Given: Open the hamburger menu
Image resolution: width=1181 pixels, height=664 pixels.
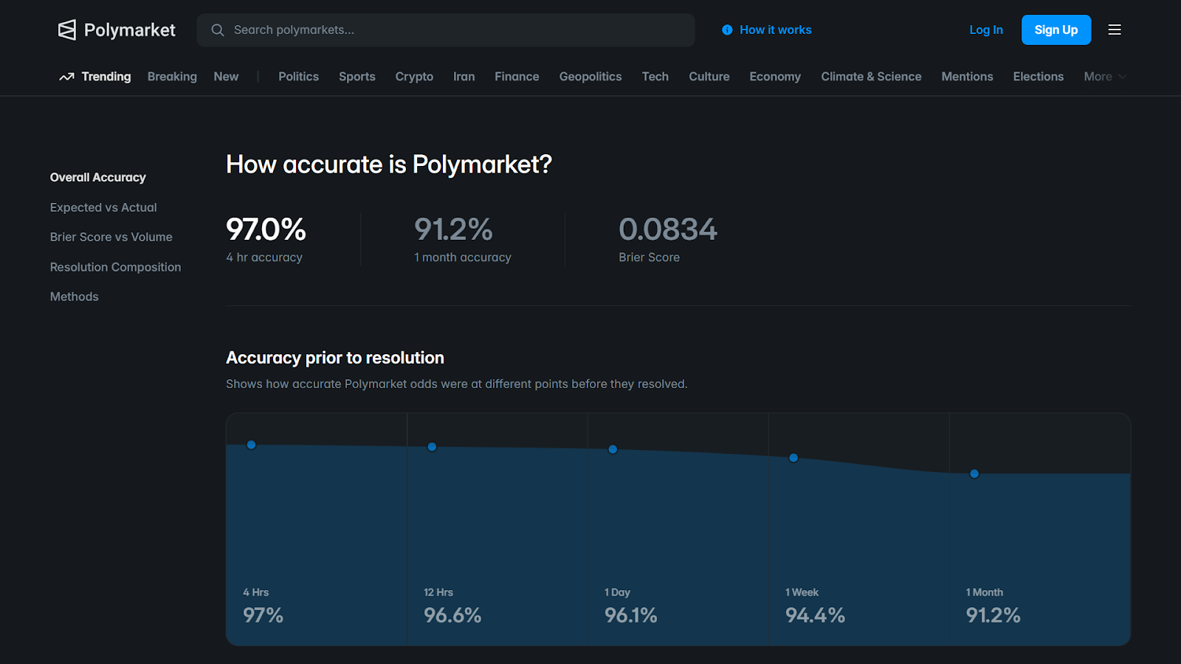Looking at the screenshot, I should pyautogui.click(x=1114, y=30).
